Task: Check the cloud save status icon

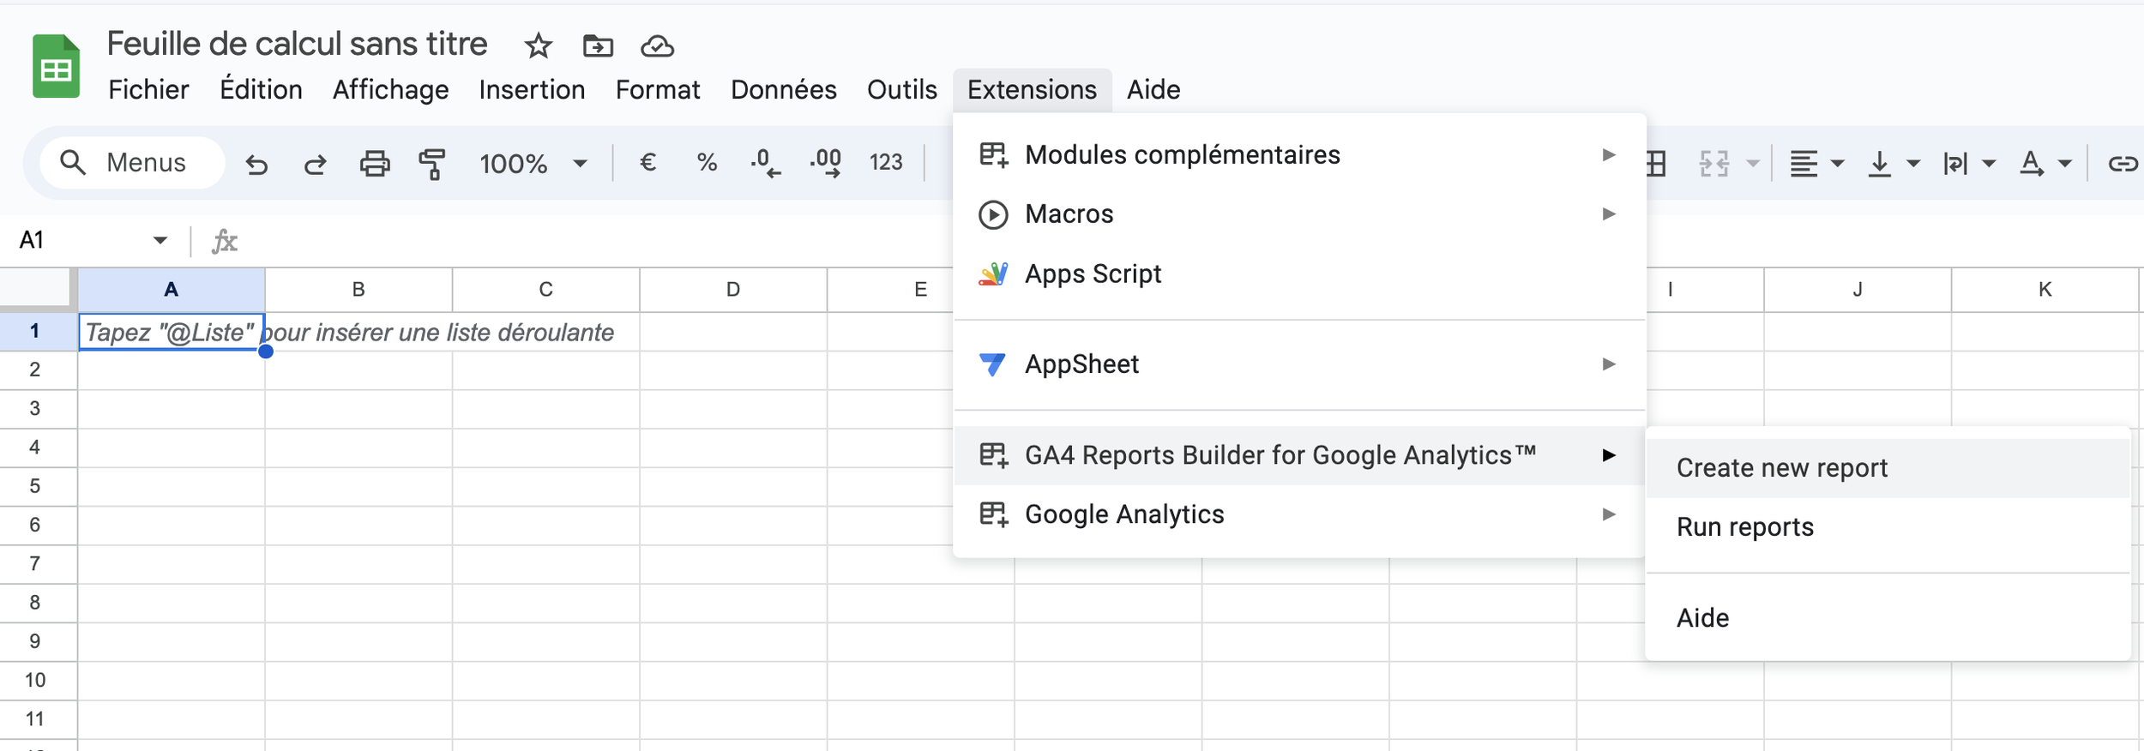Action: tap(657, 45)
